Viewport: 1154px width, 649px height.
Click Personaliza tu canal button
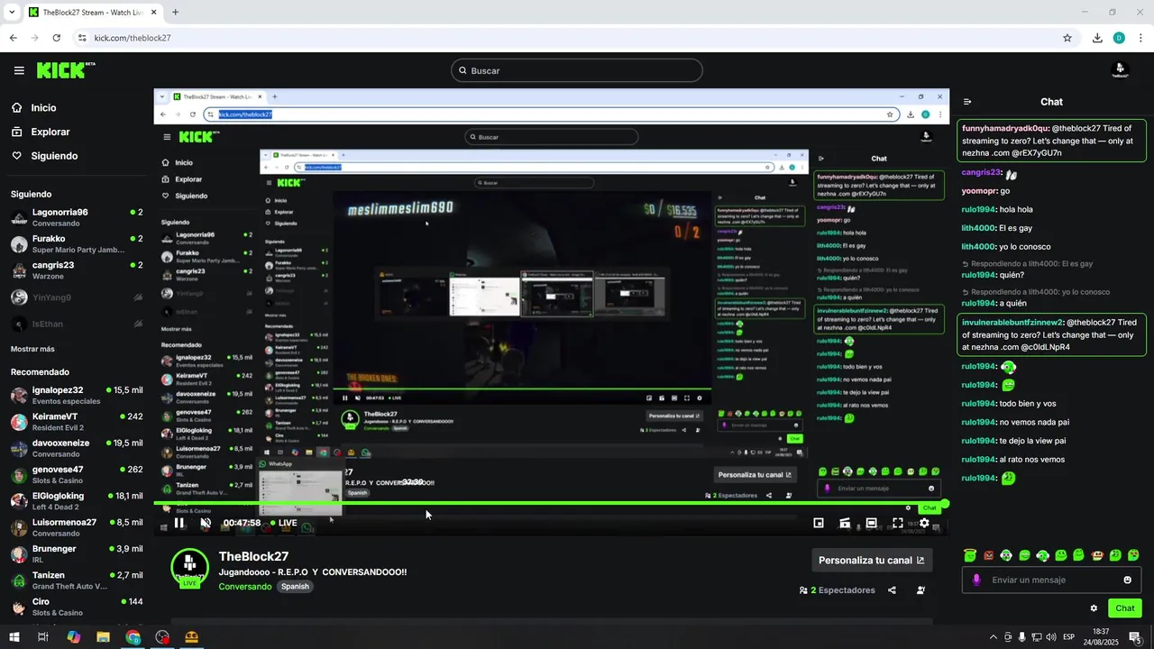(x=872, y=560)
